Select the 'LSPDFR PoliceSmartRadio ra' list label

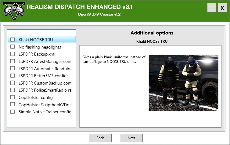click(x=45, y=90)
